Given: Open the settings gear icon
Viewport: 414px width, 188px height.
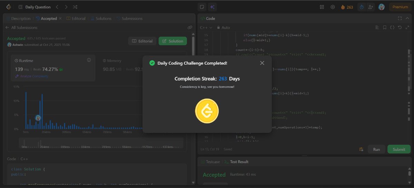Looking at the screenshot, I should [x=333, y=7].
